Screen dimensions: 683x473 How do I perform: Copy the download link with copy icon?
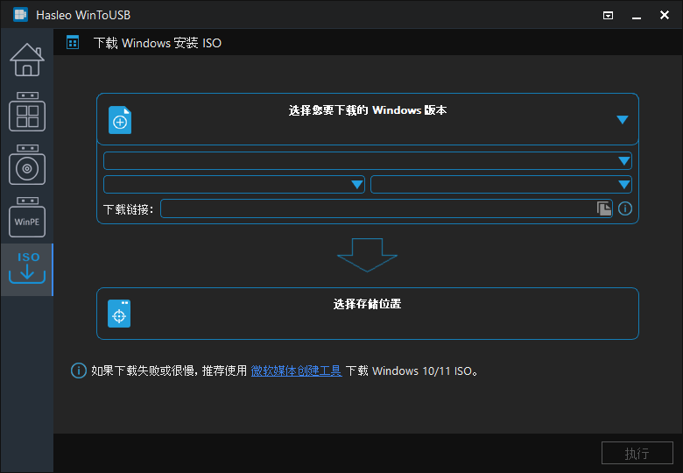[603, 208]
